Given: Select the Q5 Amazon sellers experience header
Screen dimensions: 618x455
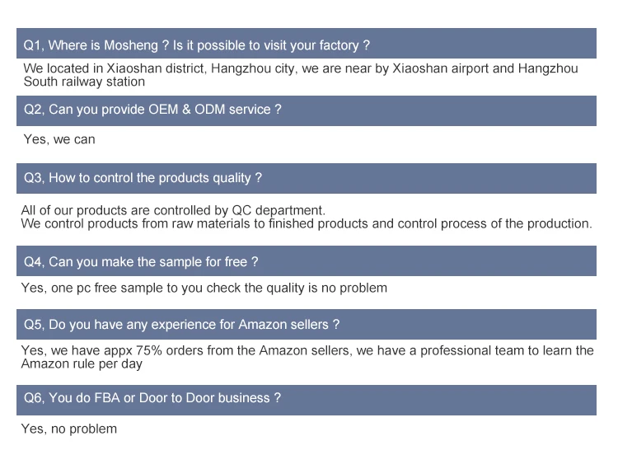Looking at the screenshot, I should click(307, 325).
